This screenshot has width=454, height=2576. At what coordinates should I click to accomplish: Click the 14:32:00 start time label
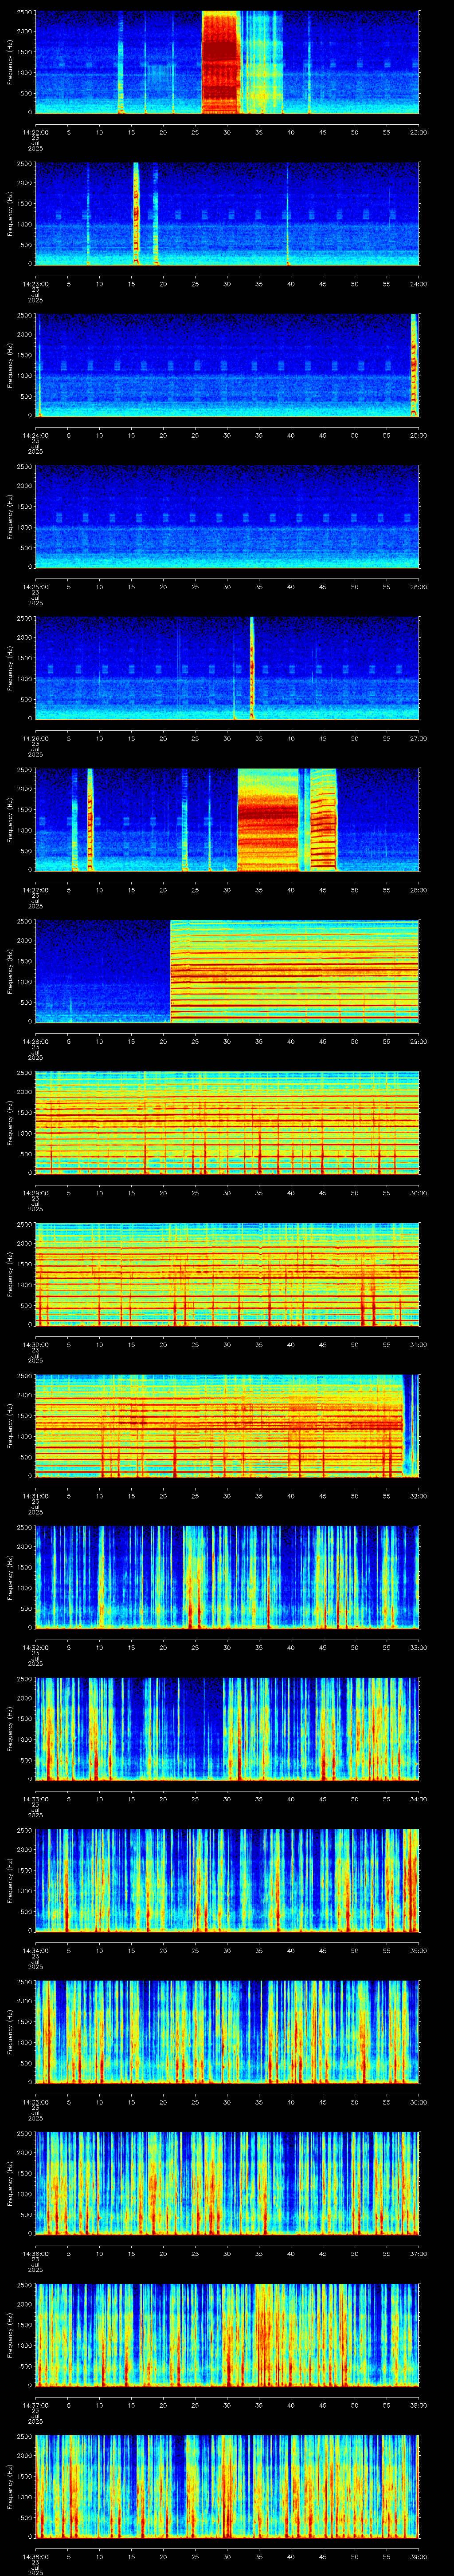pyautogui.click(x=35, y=1647)
